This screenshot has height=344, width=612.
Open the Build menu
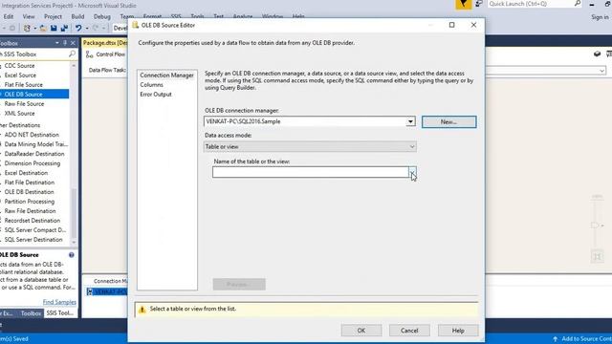click(77, 17)
